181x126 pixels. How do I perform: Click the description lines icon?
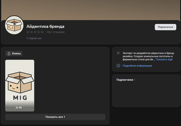click(x=118, y=53)
